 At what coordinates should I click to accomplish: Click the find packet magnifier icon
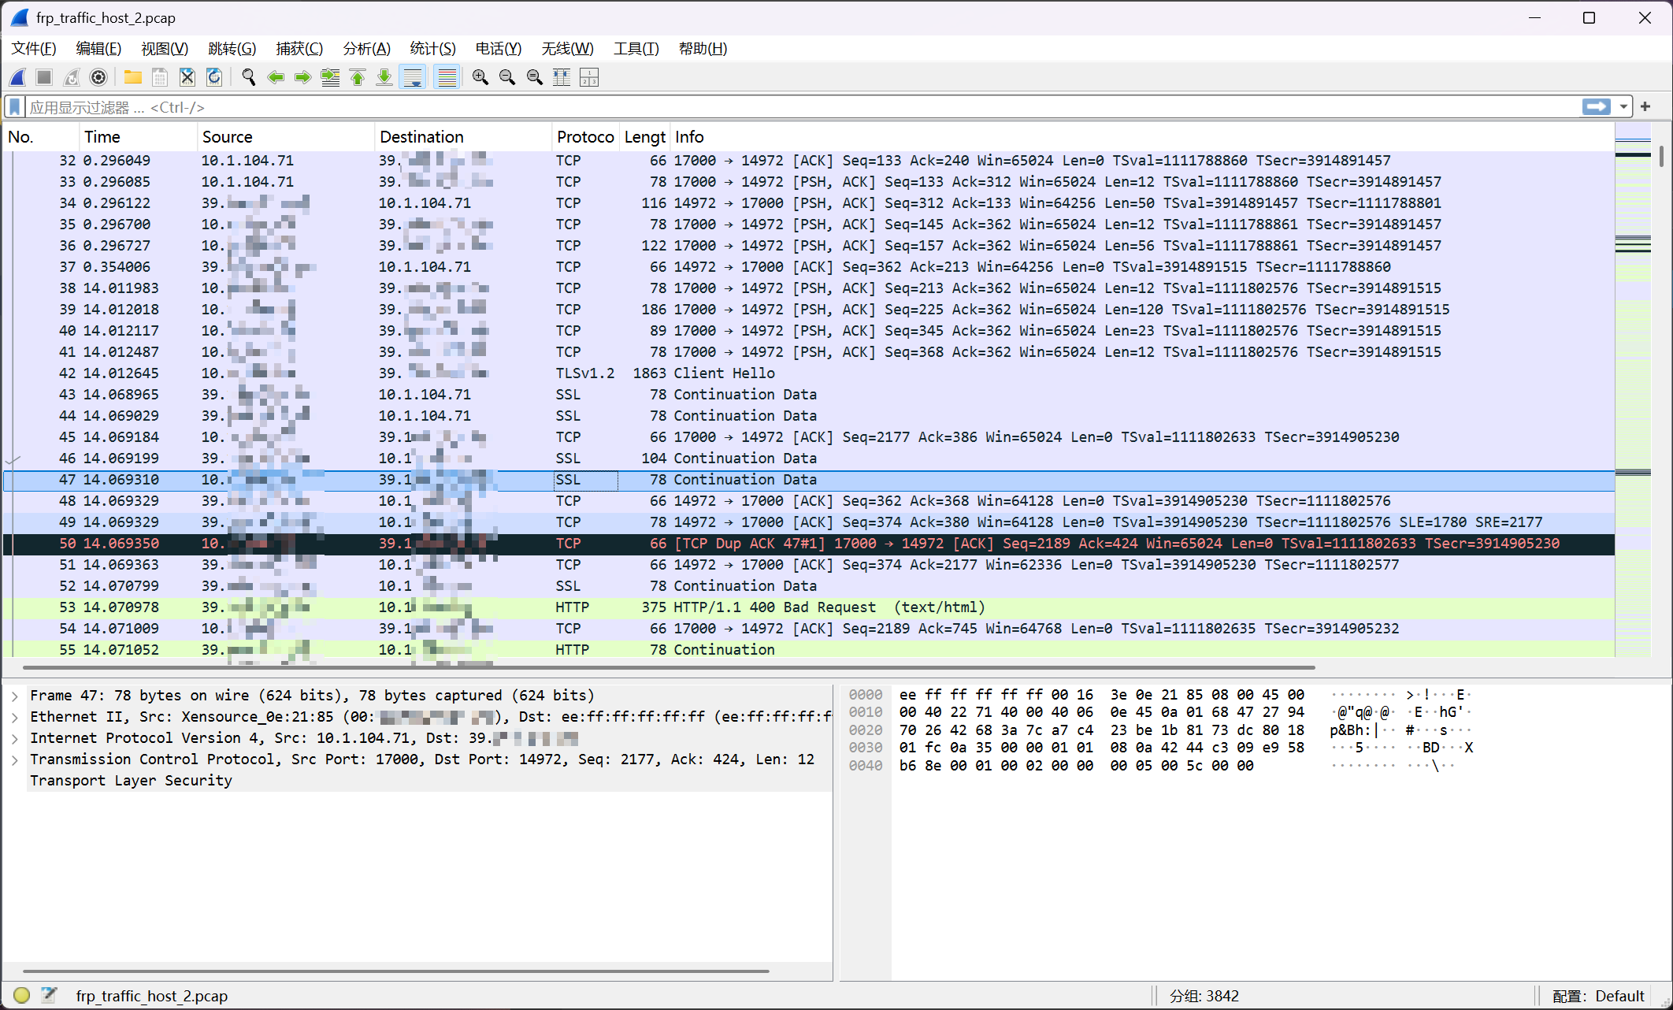249,77
